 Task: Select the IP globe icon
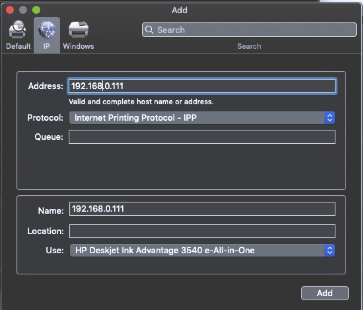pyautogui.click(x=47, y=29)
